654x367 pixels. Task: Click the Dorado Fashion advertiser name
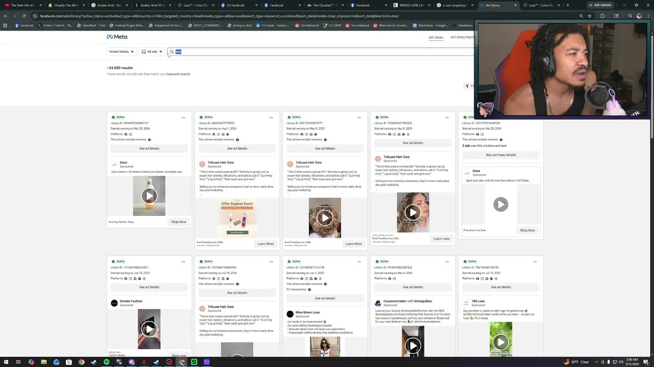click(131, 301)
